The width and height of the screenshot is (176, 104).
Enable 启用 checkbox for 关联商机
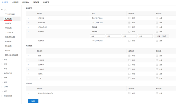pyautogui.click(x=129, y=69)
